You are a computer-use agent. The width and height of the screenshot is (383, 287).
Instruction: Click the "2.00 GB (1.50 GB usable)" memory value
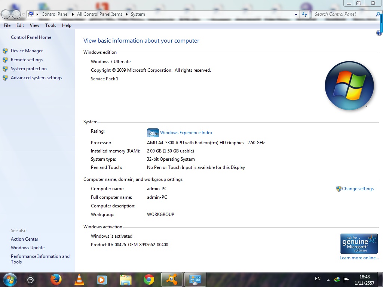coord(171,151)
